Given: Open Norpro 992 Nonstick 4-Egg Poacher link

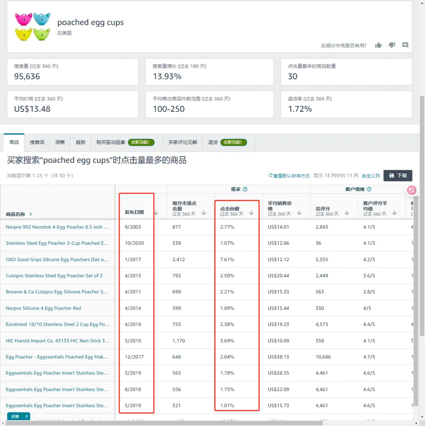Looking at the screenshot, I should click(57, 227).
